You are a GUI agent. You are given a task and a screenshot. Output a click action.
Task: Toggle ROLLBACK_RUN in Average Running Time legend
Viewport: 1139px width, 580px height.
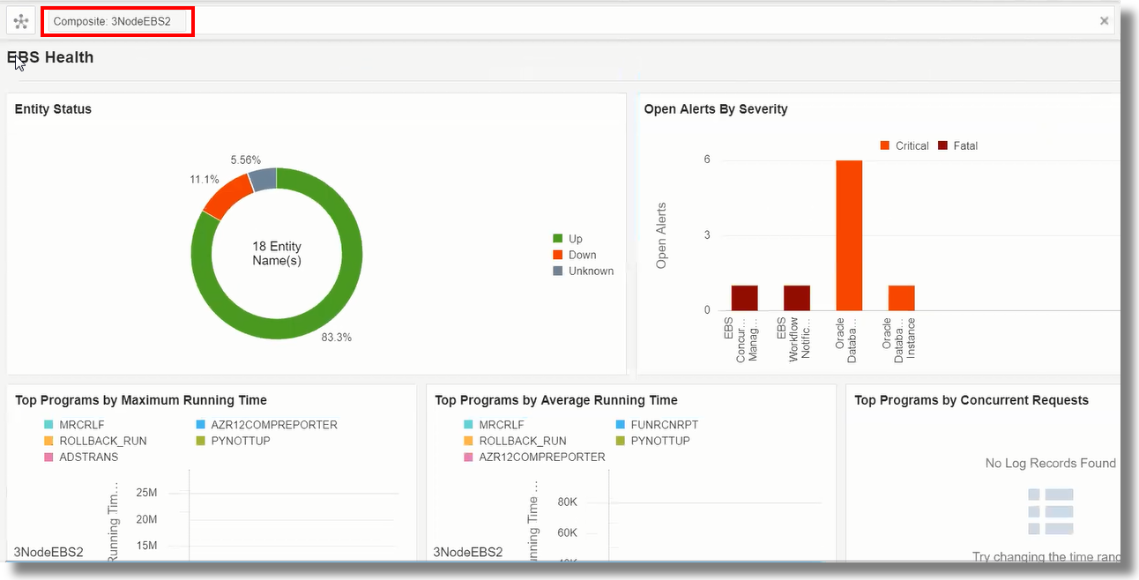click(515, 441)
